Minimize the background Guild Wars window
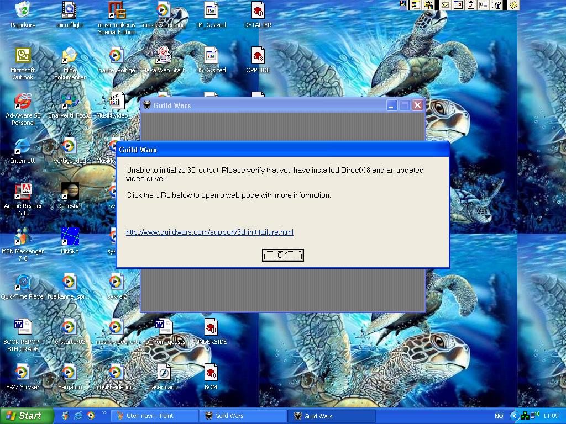This screenshot has height=424, width=566. coord(392,105)
